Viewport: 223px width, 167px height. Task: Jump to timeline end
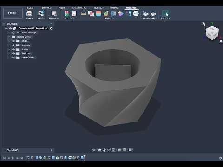tap(22, 158)
